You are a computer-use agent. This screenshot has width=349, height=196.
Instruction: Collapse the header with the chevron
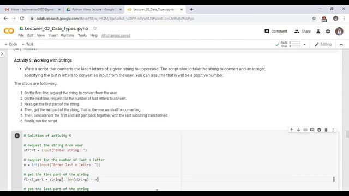point(341,45)
